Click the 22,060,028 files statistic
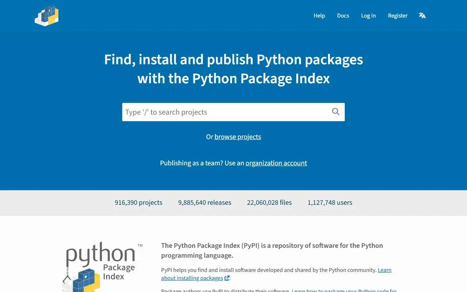The image size is (467, 292). [x=269, y=203]
